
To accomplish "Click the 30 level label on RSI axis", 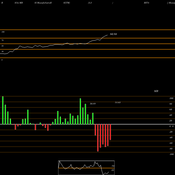I will coord(2,51).
